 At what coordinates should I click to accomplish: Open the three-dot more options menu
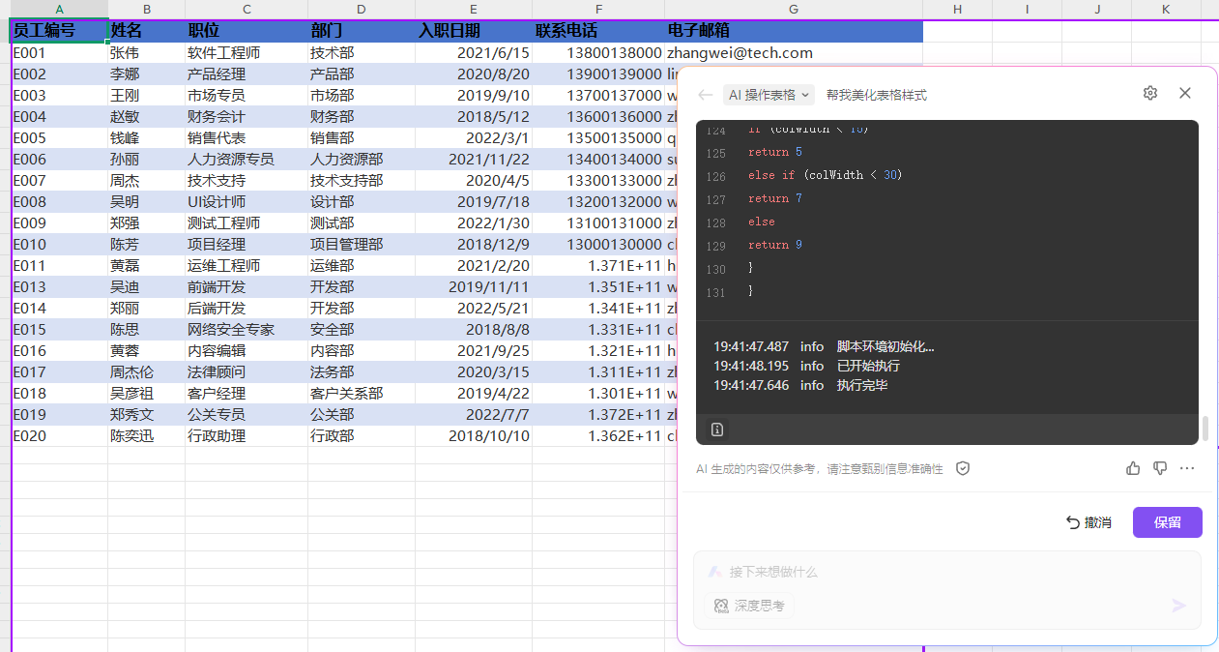coord(1187,468)
